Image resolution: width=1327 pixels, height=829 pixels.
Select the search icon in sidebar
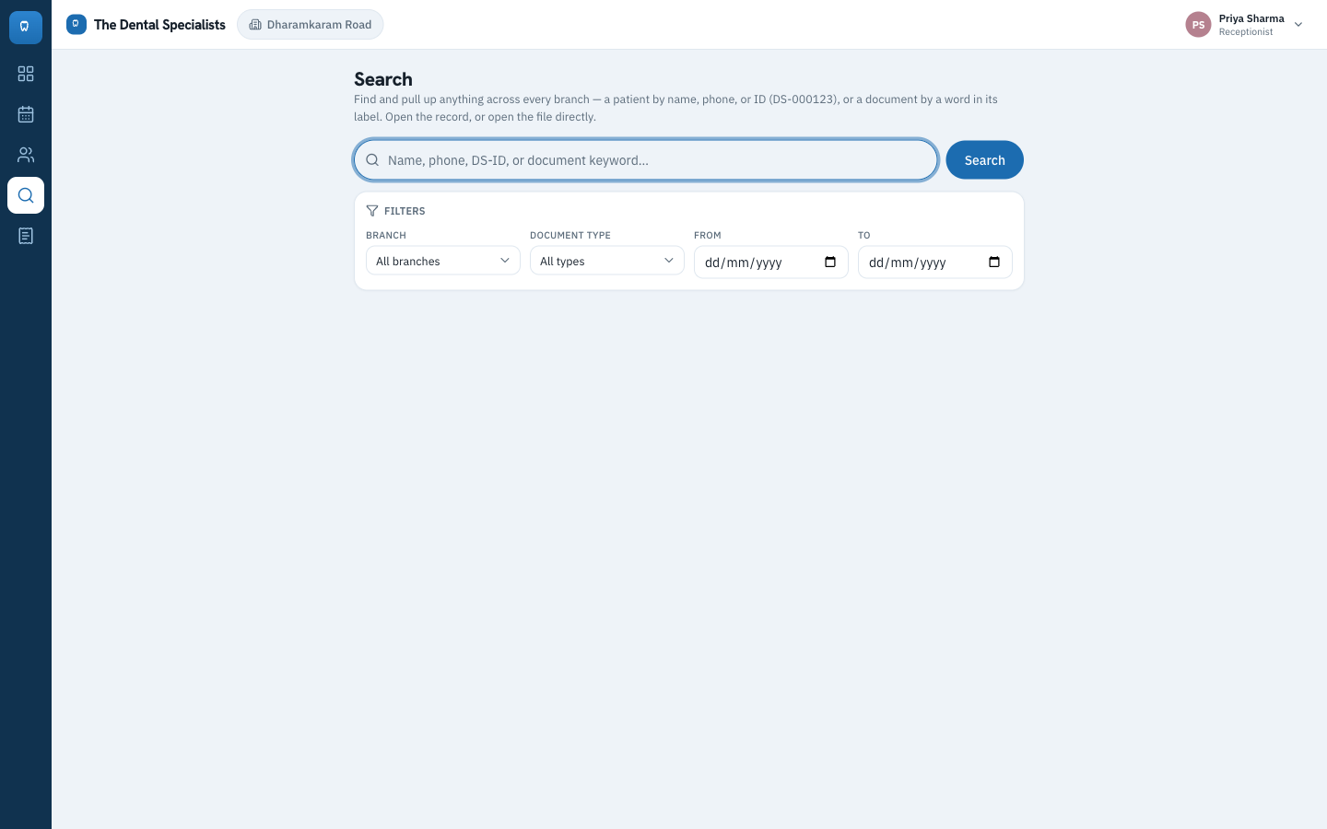click(x=26, y=195)
